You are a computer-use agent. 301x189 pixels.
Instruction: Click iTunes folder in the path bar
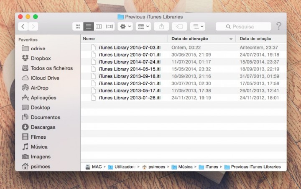(209, 167)
